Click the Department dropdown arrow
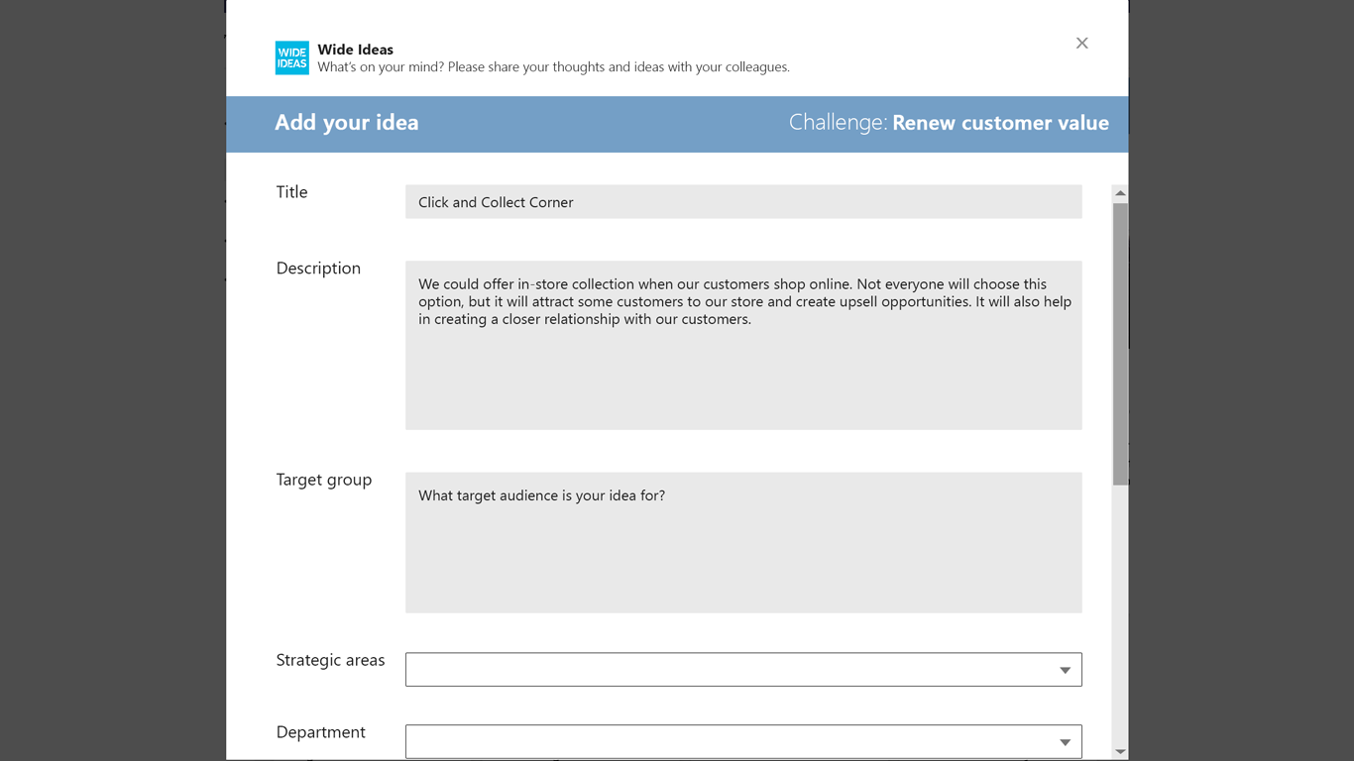Viewport: 1354px width, 761px height. (1065, 742)
